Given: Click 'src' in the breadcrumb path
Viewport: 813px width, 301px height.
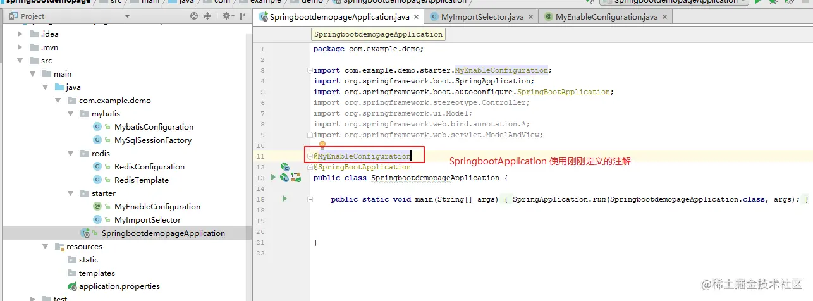Looking at the screenshot, I should click(x=115, y=2).
